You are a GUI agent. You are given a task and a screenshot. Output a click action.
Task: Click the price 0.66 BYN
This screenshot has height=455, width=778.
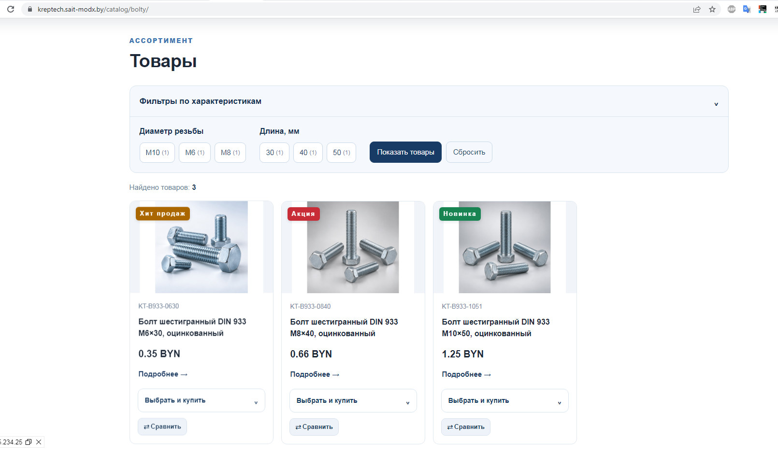tap(311, 354)
